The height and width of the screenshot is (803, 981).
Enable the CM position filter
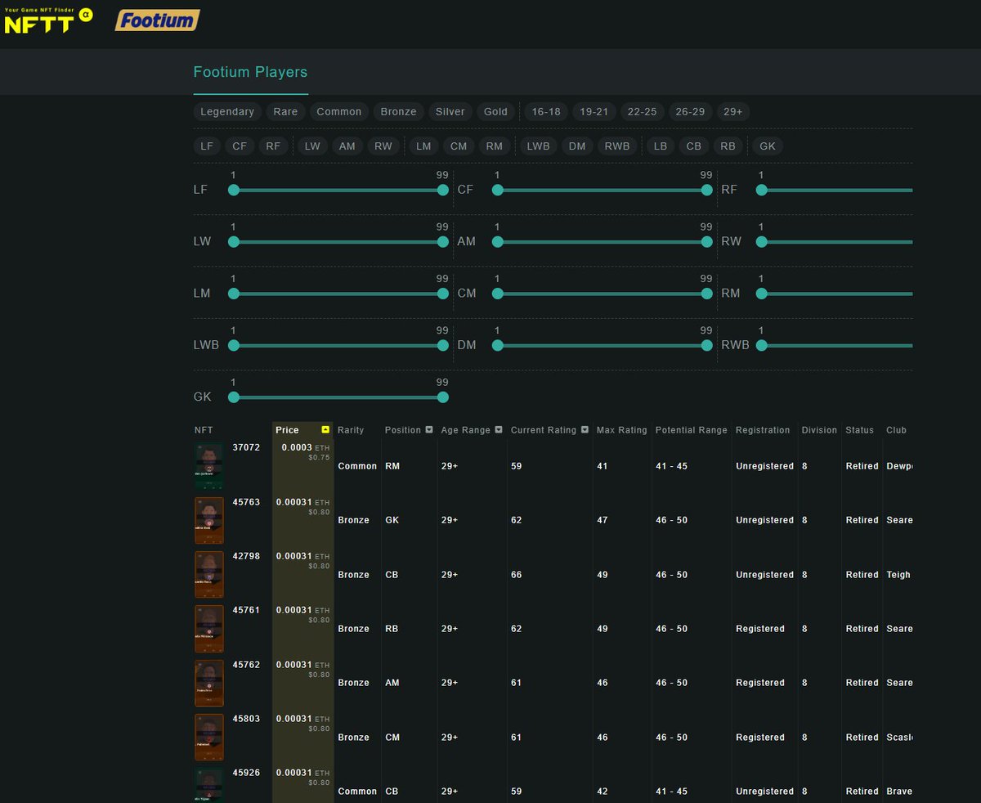pyautogui.click(x=458, y=146)
